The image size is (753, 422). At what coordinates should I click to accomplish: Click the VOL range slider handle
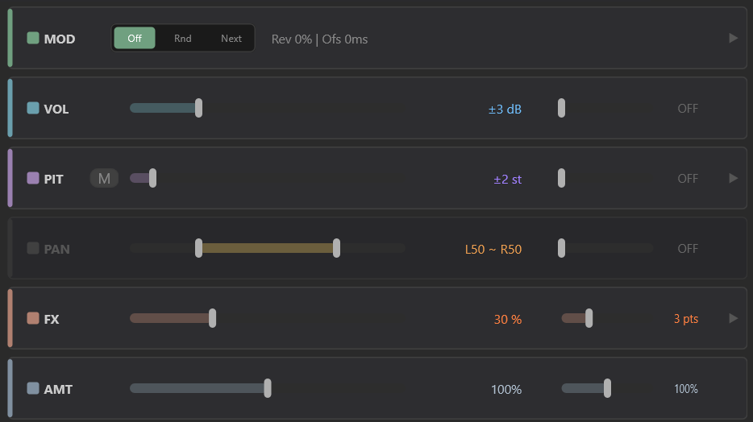(198, 108)
